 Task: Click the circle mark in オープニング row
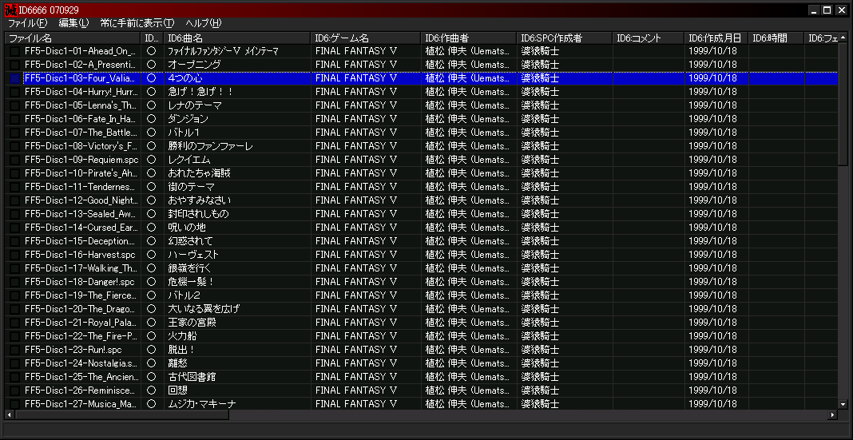pyautogui.click(x=152, y=65)
